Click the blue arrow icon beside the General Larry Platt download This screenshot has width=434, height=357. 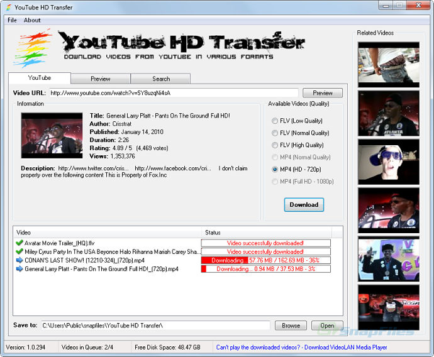click(19, 269)
